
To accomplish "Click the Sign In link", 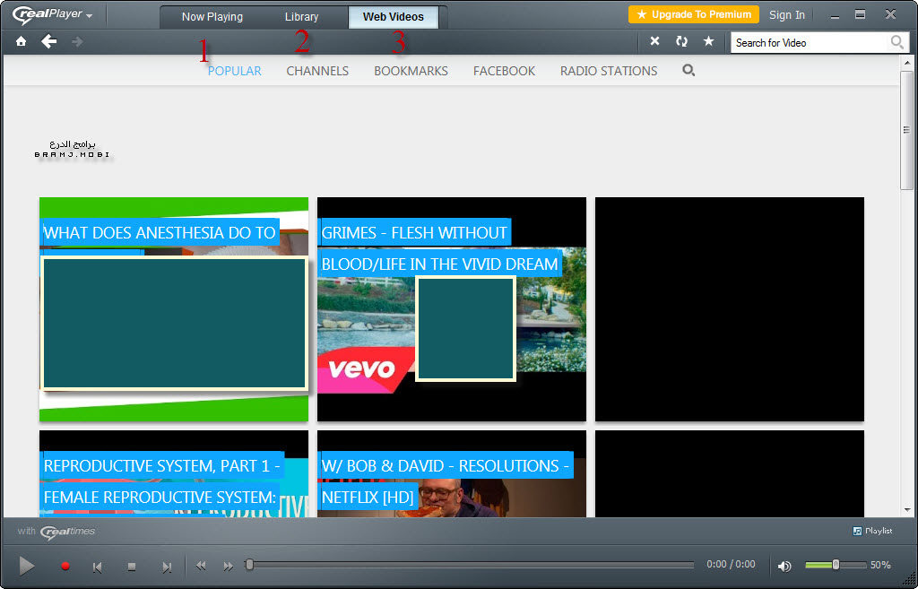I will coord(787,15).
